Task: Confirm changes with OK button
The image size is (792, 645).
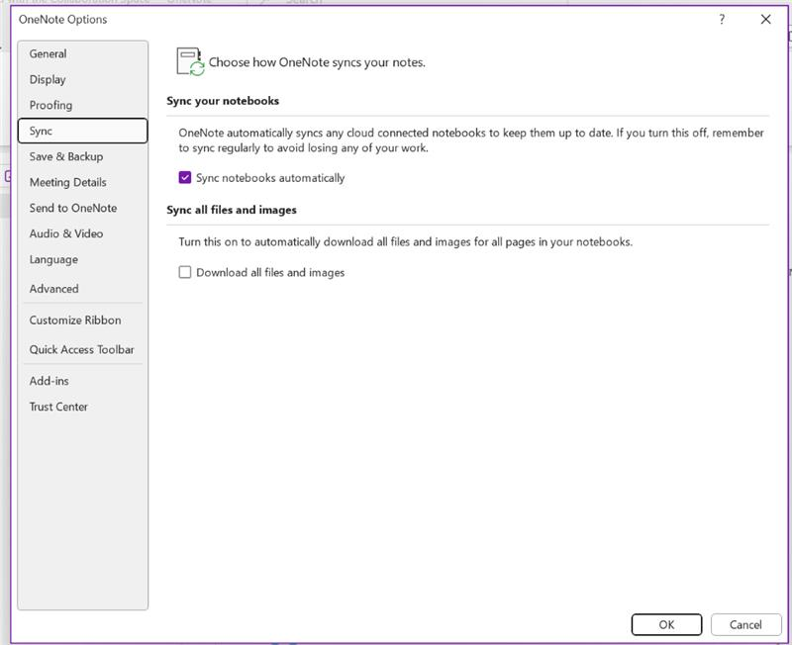Action: pos(666,625)
